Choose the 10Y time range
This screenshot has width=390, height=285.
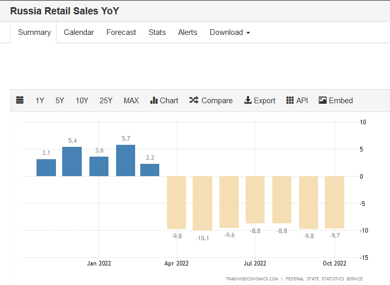pos(82,101)
